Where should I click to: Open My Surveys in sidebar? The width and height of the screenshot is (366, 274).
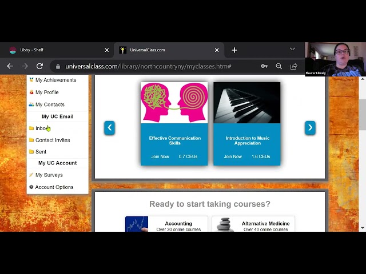click(49, 175)
